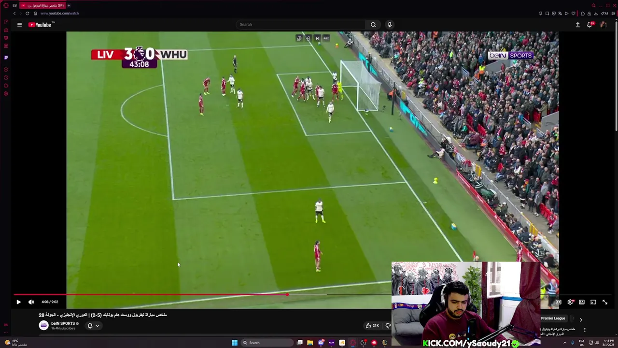This screenshot has height=348, width=618.
Task: Toggle subtitles/closed captions
Action: pyautogui.click(x=558, y=302)
